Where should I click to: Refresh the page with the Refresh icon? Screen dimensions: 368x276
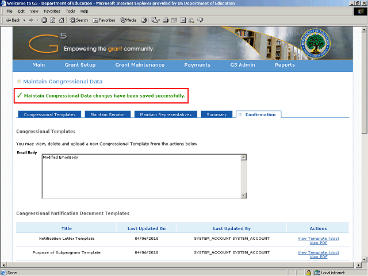pyautogui.click(x=53, y=20)
